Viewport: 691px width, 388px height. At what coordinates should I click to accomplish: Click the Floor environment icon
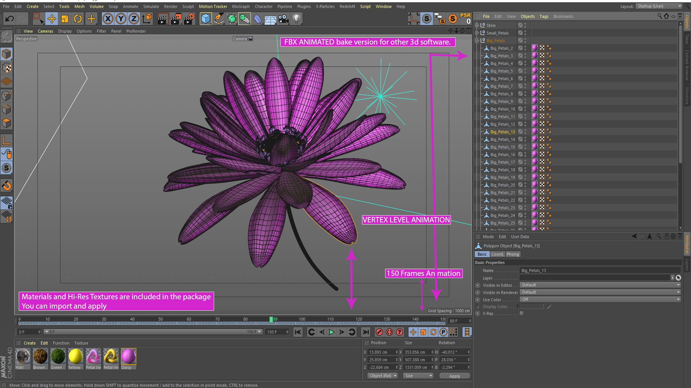click(x=270, y=19)
